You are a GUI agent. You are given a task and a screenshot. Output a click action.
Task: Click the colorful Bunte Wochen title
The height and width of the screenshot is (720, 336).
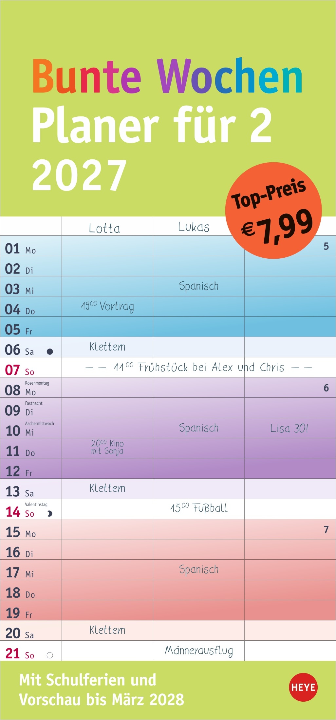point(167,76)
